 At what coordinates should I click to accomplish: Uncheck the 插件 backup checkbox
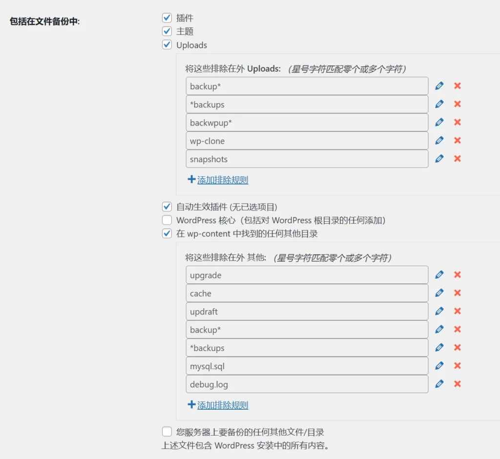(x=167, y=18)
